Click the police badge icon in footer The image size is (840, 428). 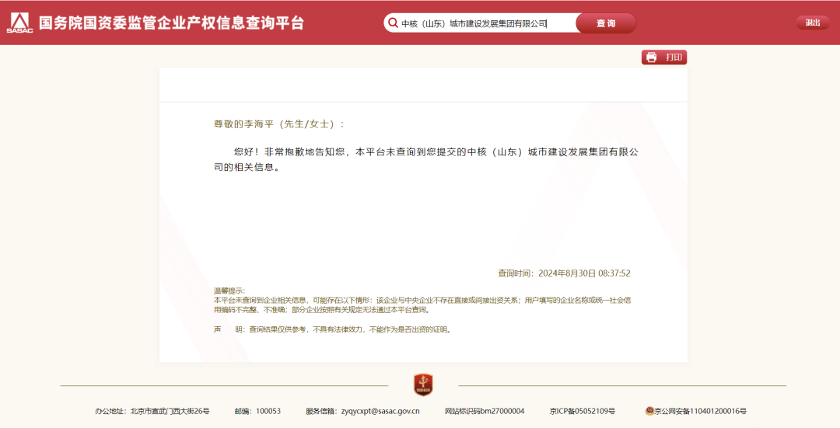(x=649, y=411)
